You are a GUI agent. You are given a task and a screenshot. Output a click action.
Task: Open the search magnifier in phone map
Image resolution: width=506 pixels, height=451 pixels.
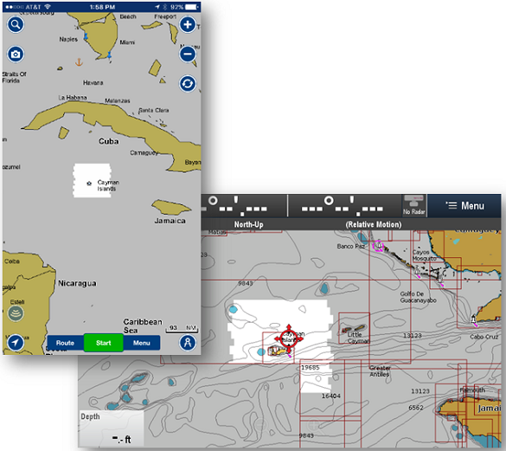click(x=16, y=24)
